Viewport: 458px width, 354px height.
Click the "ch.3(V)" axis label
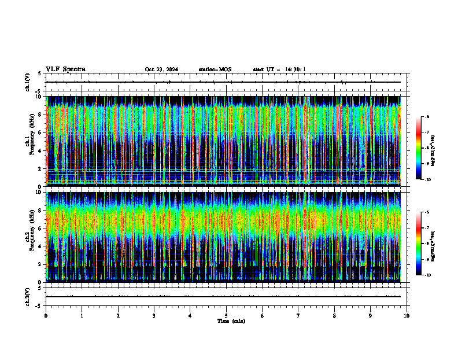(27, 297)
